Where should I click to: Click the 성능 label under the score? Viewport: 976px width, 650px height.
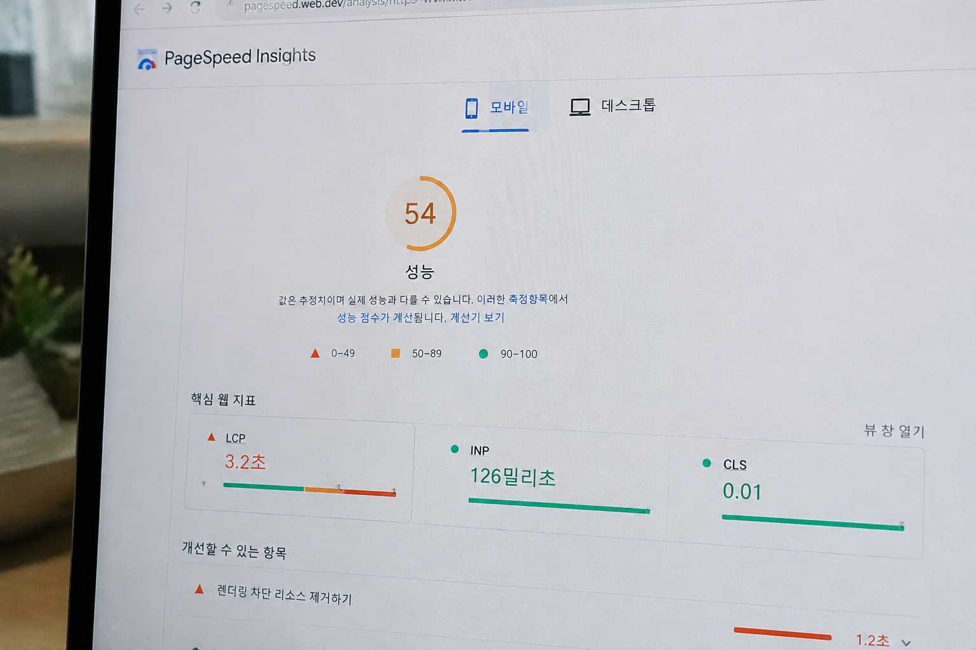pyautogui.click(x=419, y=272)
